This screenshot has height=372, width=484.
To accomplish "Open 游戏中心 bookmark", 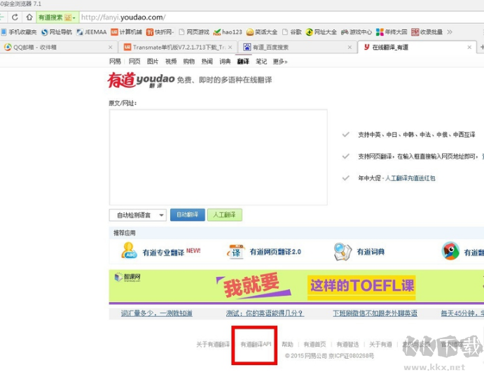I will pos(357,32).
